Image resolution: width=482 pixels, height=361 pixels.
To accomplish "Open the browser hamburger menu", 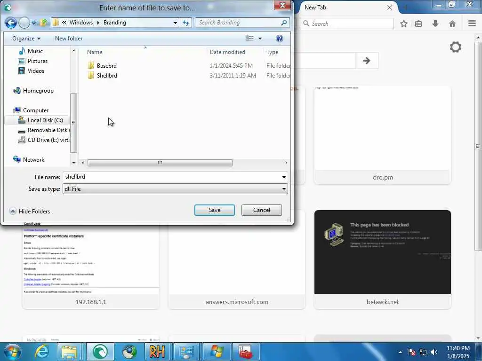I will (x=472, y=24).
